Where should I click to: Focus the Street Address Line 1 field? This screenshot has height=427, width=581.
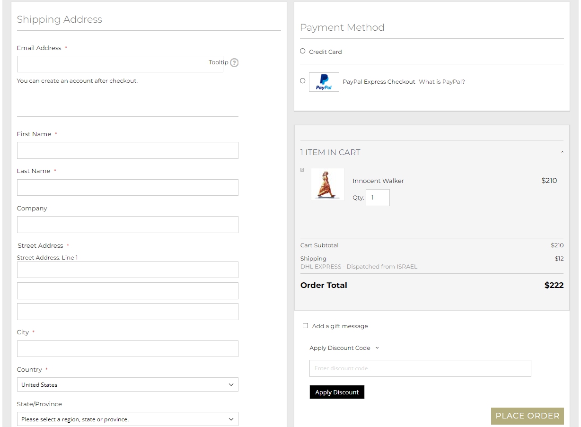[x=128, y=270]
